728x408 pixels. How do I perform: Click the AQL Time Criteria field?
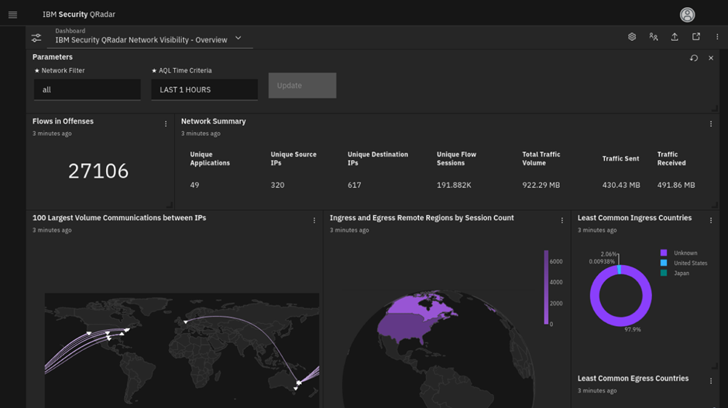tap(204, 90)
